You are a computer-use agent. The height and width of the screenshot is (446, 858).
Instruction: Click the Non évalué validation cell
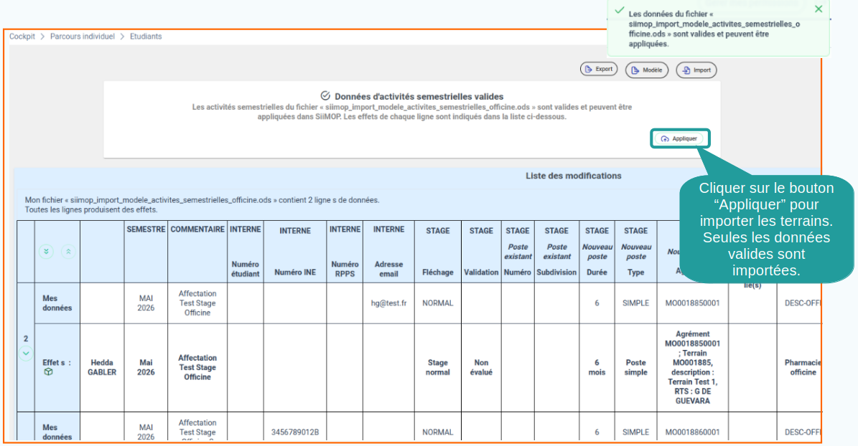481,367
